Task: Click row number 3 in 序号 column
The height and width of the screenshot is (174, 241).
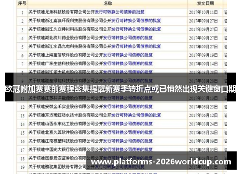Action: point(22,30)
